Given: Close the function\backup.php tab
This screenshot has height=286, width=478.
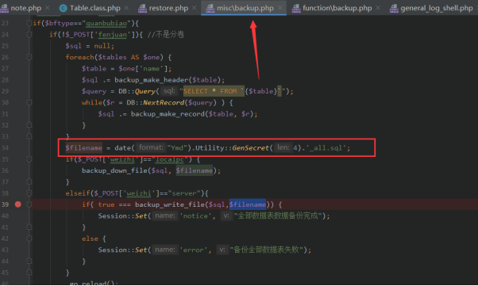Looking at the screenshot, I should [x=378, y=8].
